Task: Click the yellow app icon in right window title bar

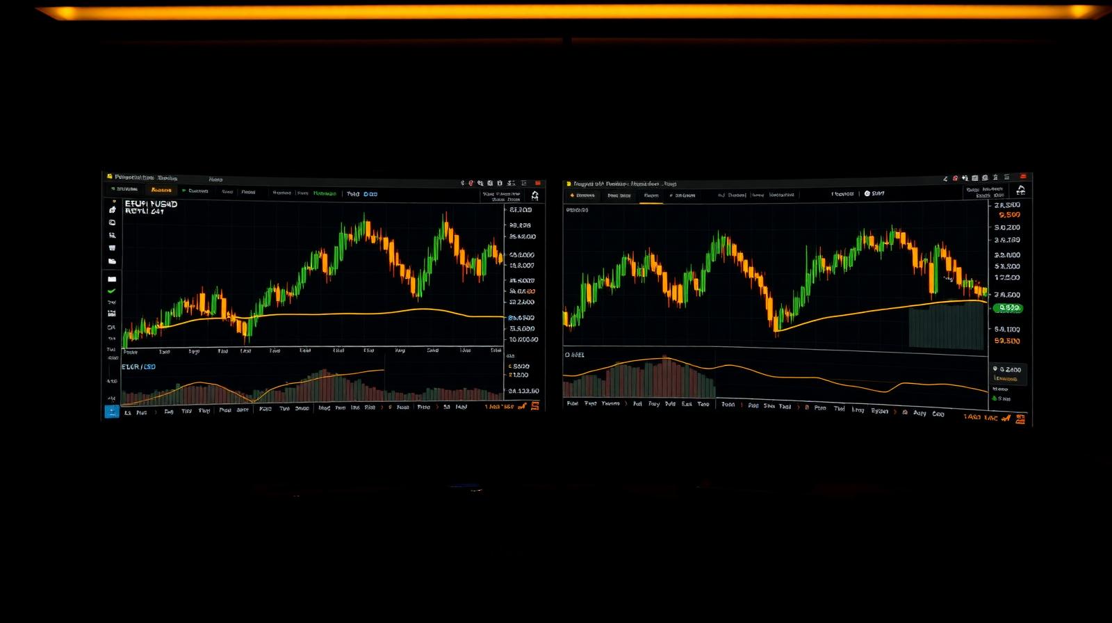Action: tap(569, 184)
